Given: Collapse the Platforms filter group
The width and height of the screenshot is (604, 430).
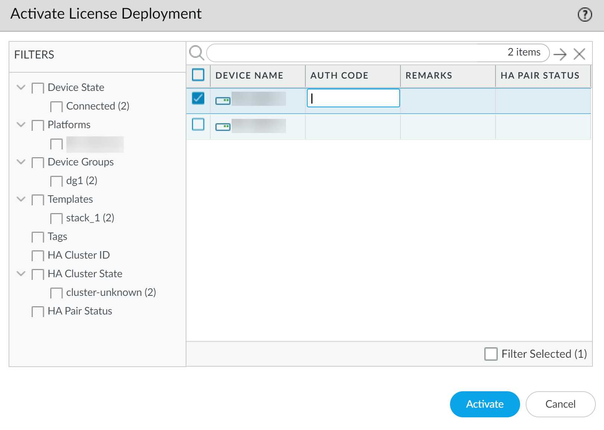Looking at the screenshot, I should [x=21, y=124].
